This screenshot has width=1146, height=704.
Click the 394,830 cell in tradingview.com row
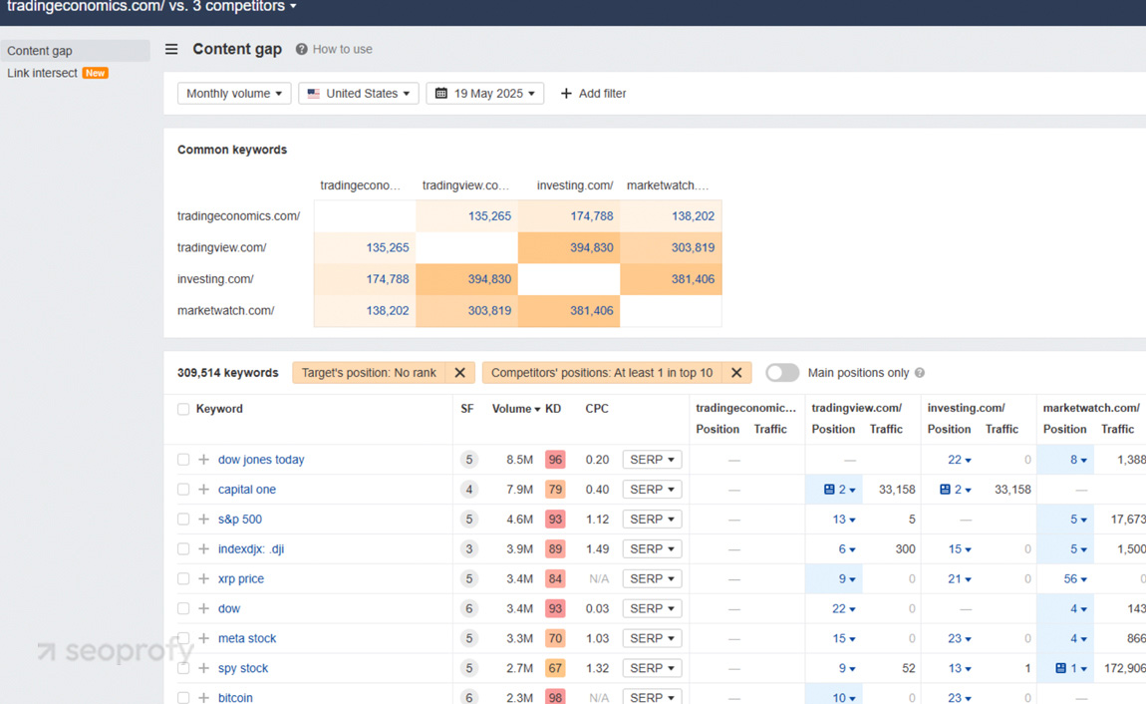pyautogui.click(x=569, y=248)
